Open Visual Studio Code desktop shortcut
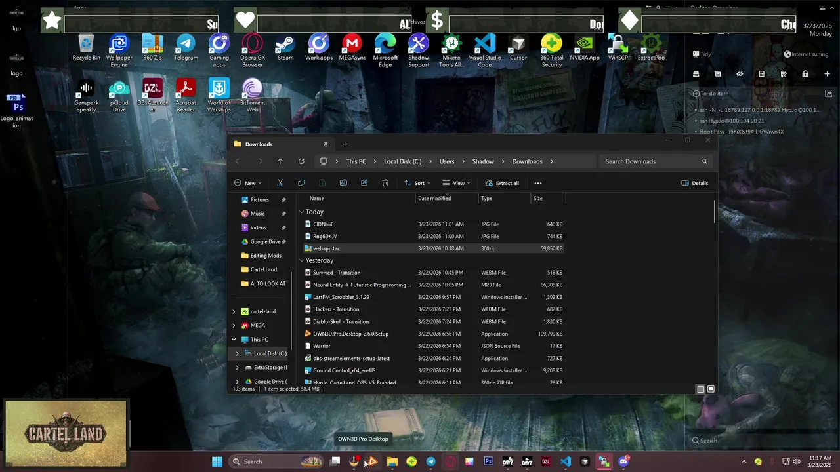The height and width of the screenshot is (472, 840). 485,51
